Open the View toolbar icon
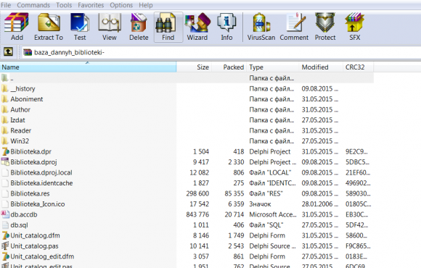421x268 pixels. [110, 27]
